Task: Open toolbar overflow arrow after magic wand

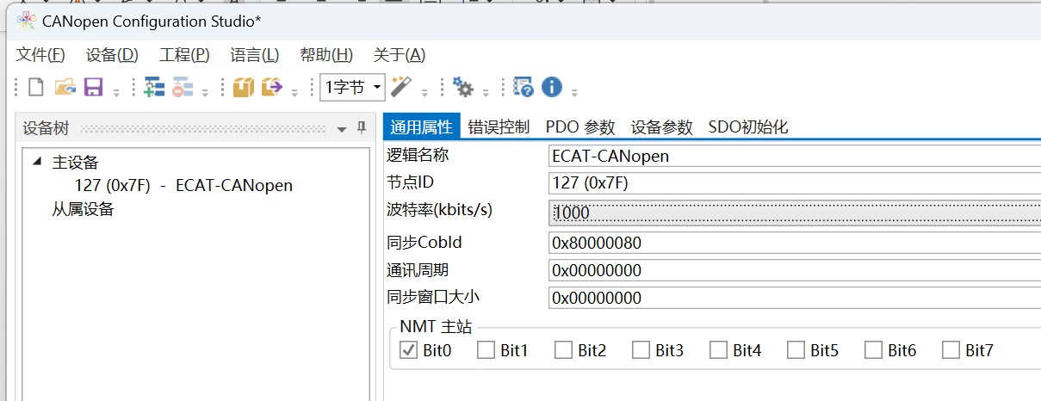Action: (424, 92)
